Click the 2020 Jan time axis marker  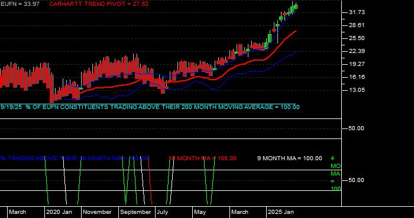coord(59,212)
